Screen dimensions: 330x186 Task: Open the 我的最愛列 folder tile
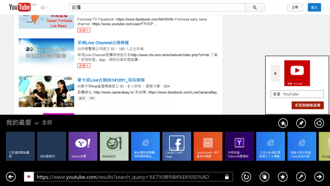coord(51,146)
